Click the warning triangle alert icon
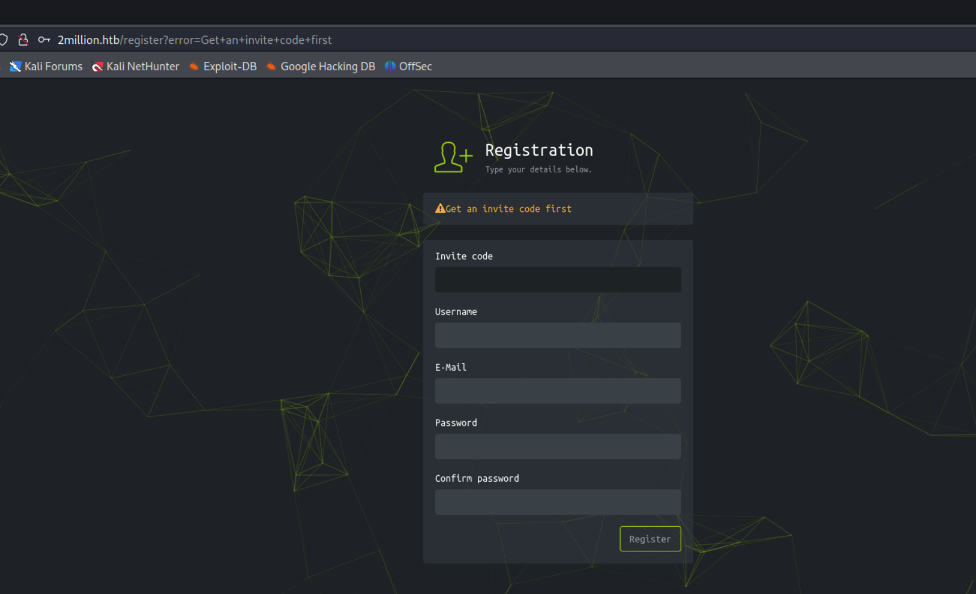The width and height of the screenshot is (976, 594). click(x=440, y=208)
